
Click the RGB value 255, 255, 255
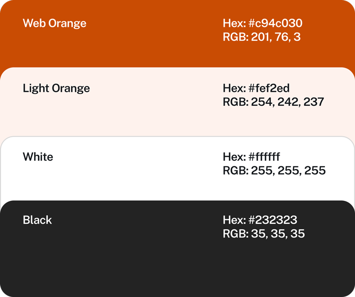point(288,170)
